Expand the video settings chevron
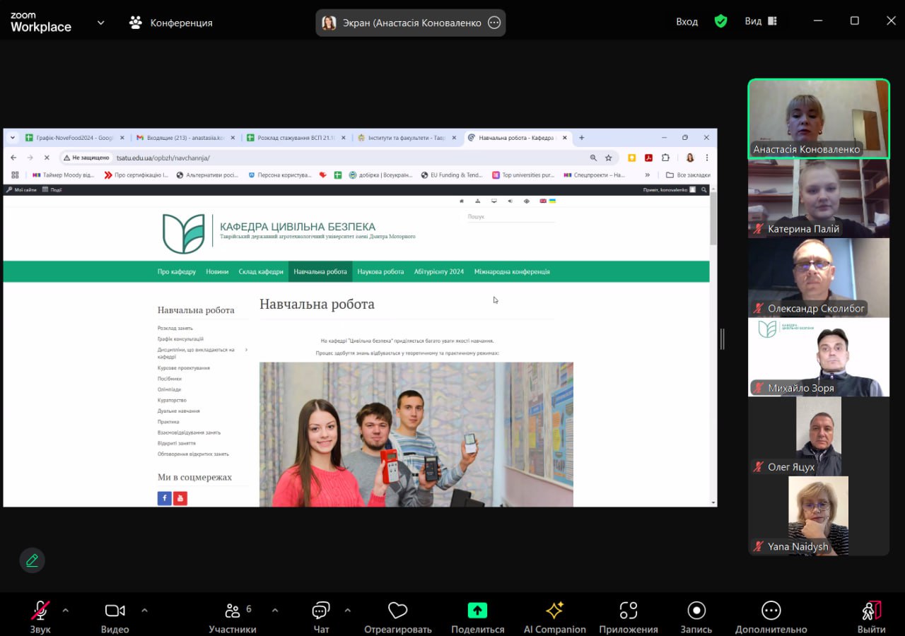The width and height of the screenshot is (905, 636). (x=145, y=610)
